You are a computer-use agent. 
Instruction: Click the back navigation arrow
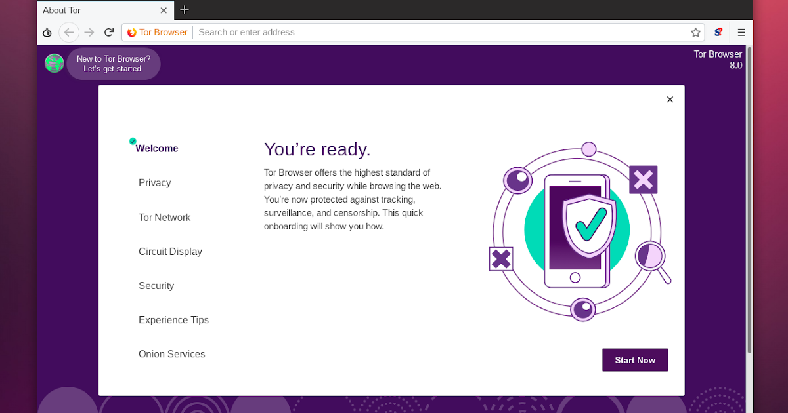[69, 32]
